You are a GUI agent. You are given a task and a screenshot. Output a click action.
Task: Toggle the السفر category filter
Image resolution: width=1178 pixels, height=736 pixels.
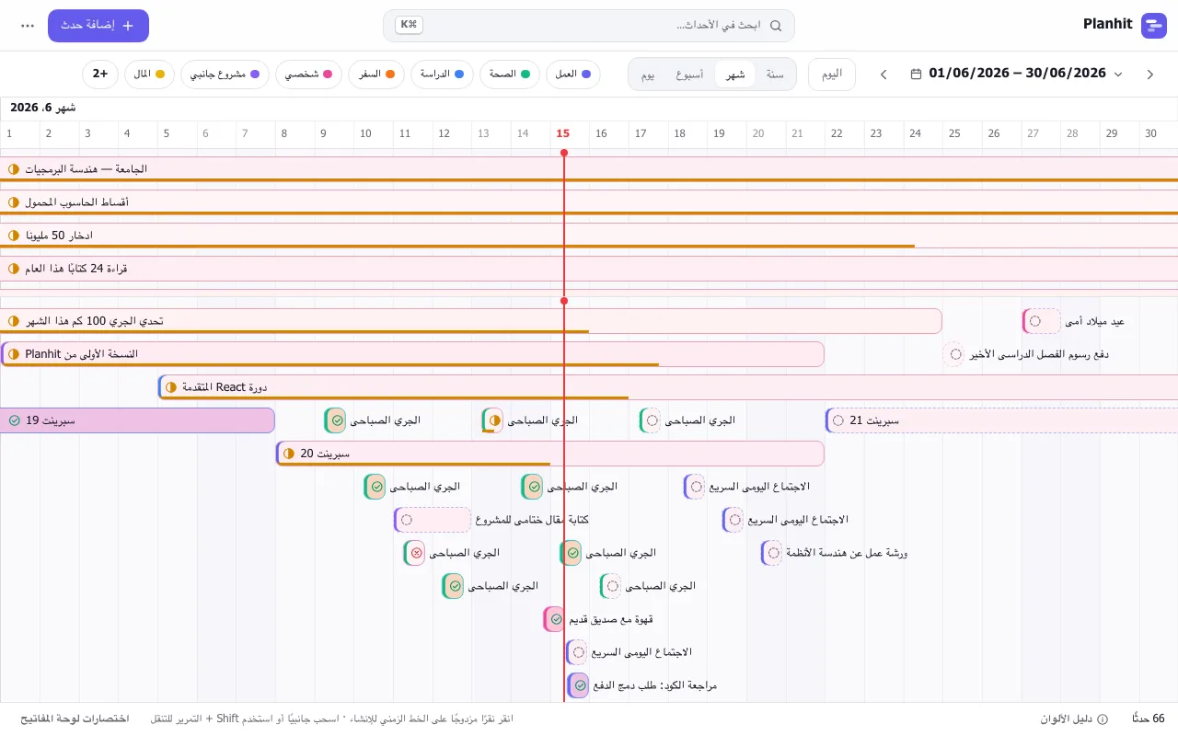click(x=377, y=75)
